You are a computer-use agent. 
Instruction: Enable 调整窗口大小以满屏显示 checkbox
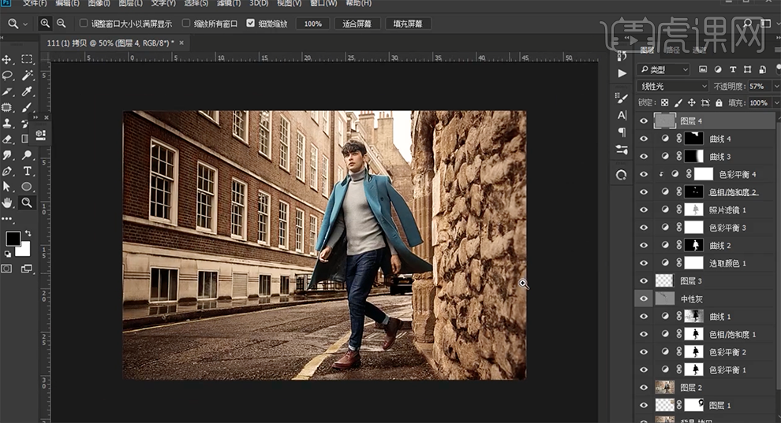click(84, 24)
